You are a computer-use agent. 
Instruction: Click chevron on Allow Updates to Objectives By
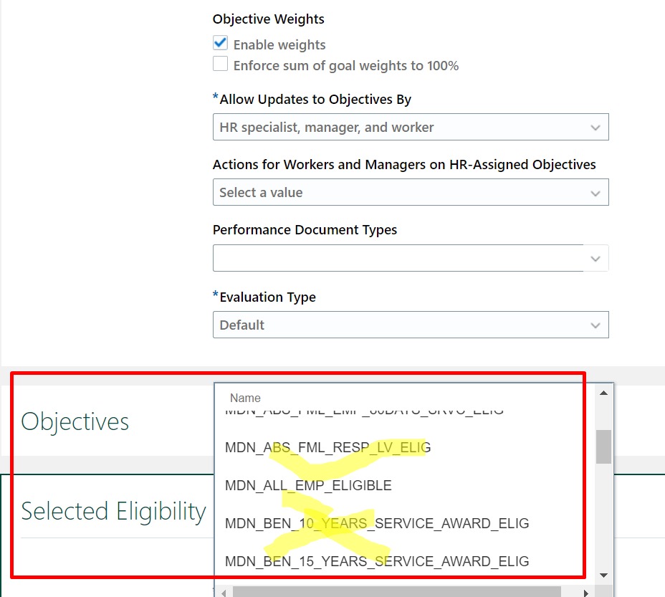(595, 127)
